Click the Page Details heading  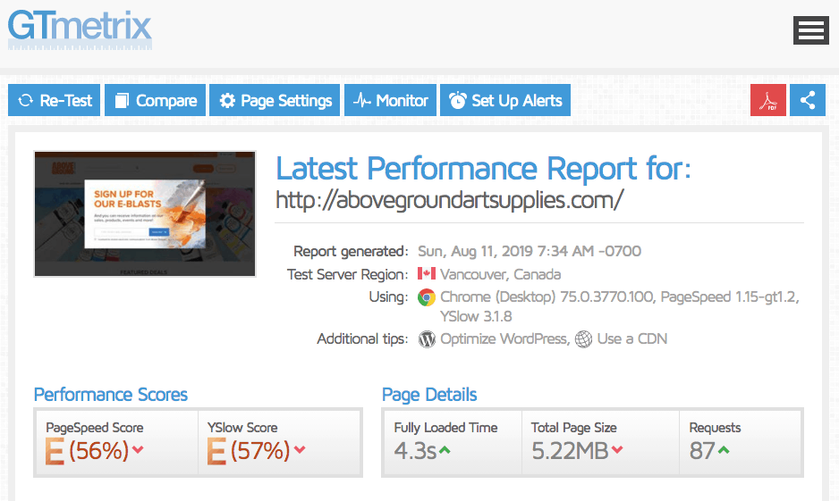[x=429, y=395]
